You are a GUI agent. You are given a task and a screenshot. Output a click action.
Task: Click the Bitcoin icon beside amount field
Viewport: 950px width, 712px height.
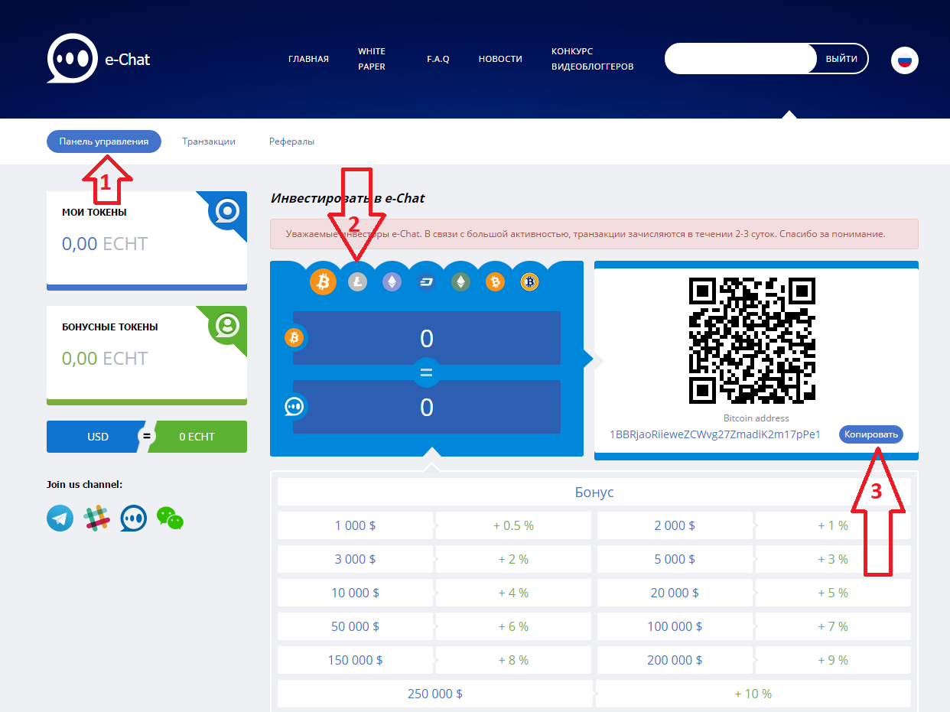click(x=294, y=337)
